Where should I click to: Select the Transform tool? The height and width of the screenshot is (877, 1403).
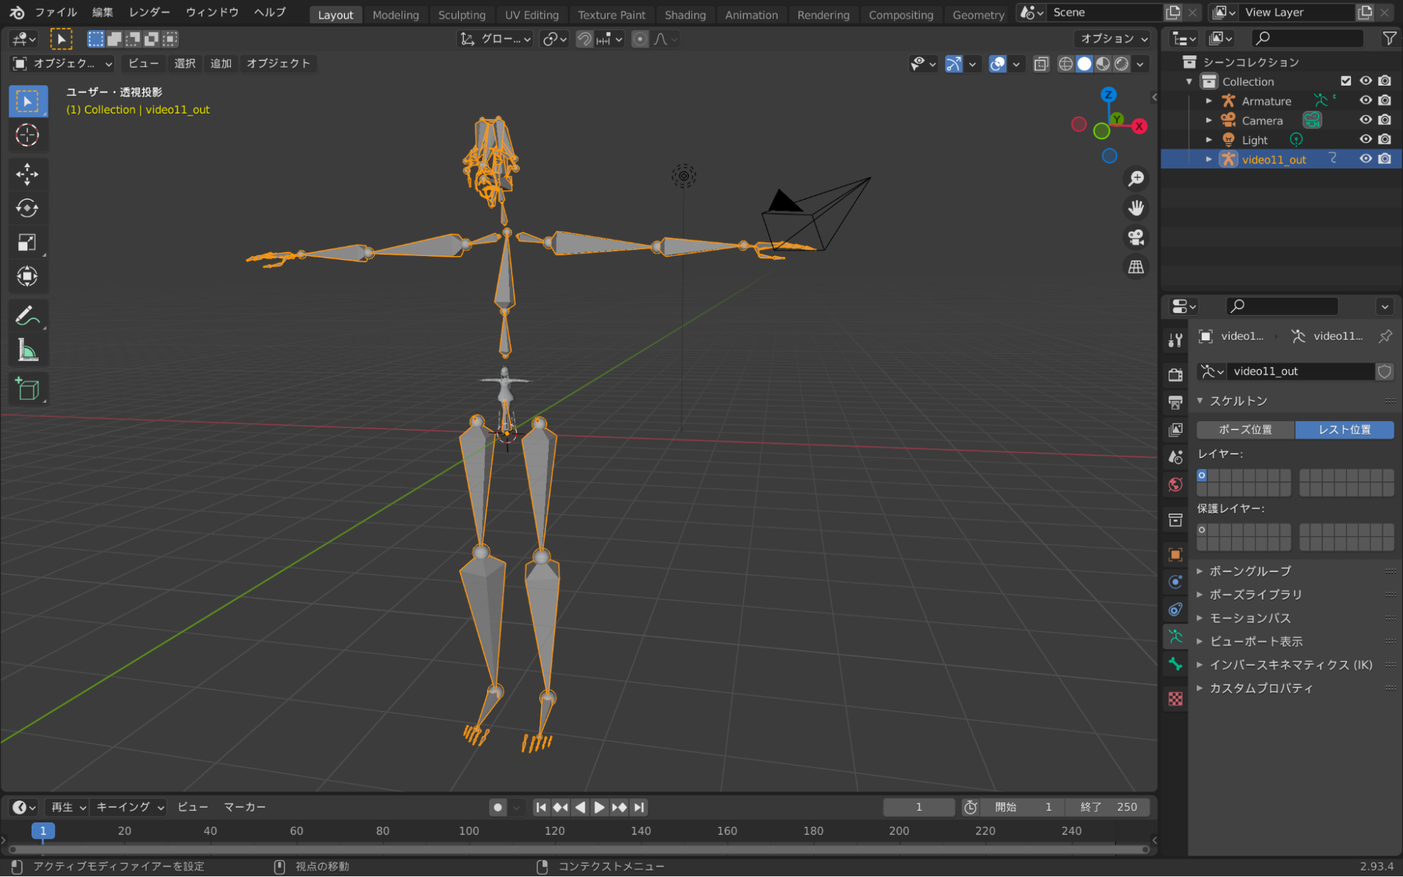click(x=27, y=276)
